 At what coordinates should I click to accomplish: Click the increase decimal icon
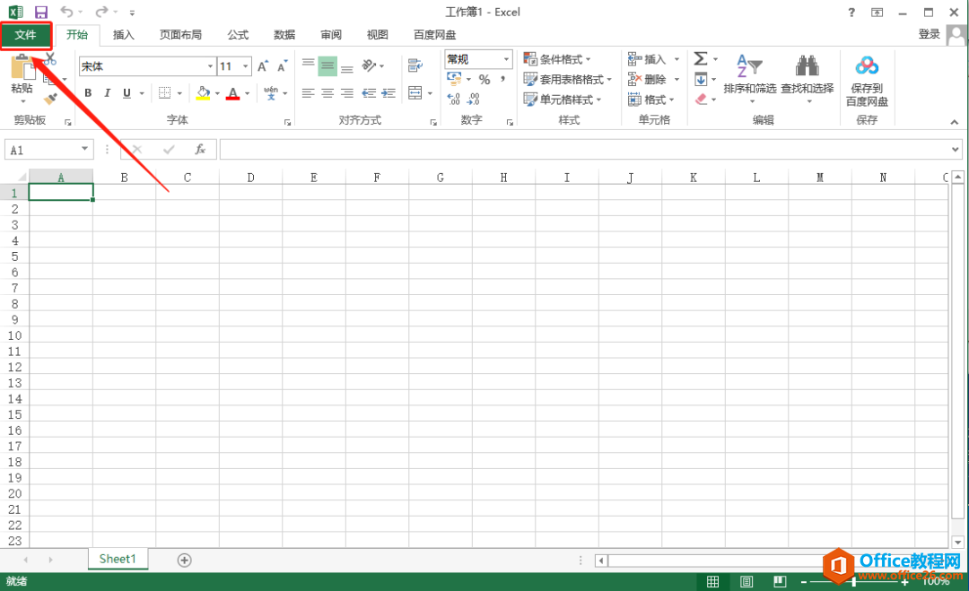click(454, 100)
